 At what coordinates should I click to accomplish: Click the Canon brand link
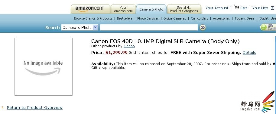(x=129, y=46)
